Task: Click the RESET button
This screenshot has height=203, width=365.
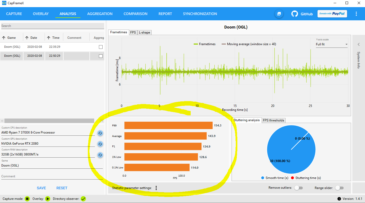Action: 62,188
